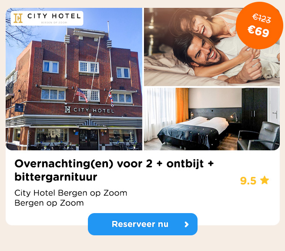Click the chevron arrow on Reserveer nu
Viewport: 285px width, 251px height.
[x=187, y=224]
